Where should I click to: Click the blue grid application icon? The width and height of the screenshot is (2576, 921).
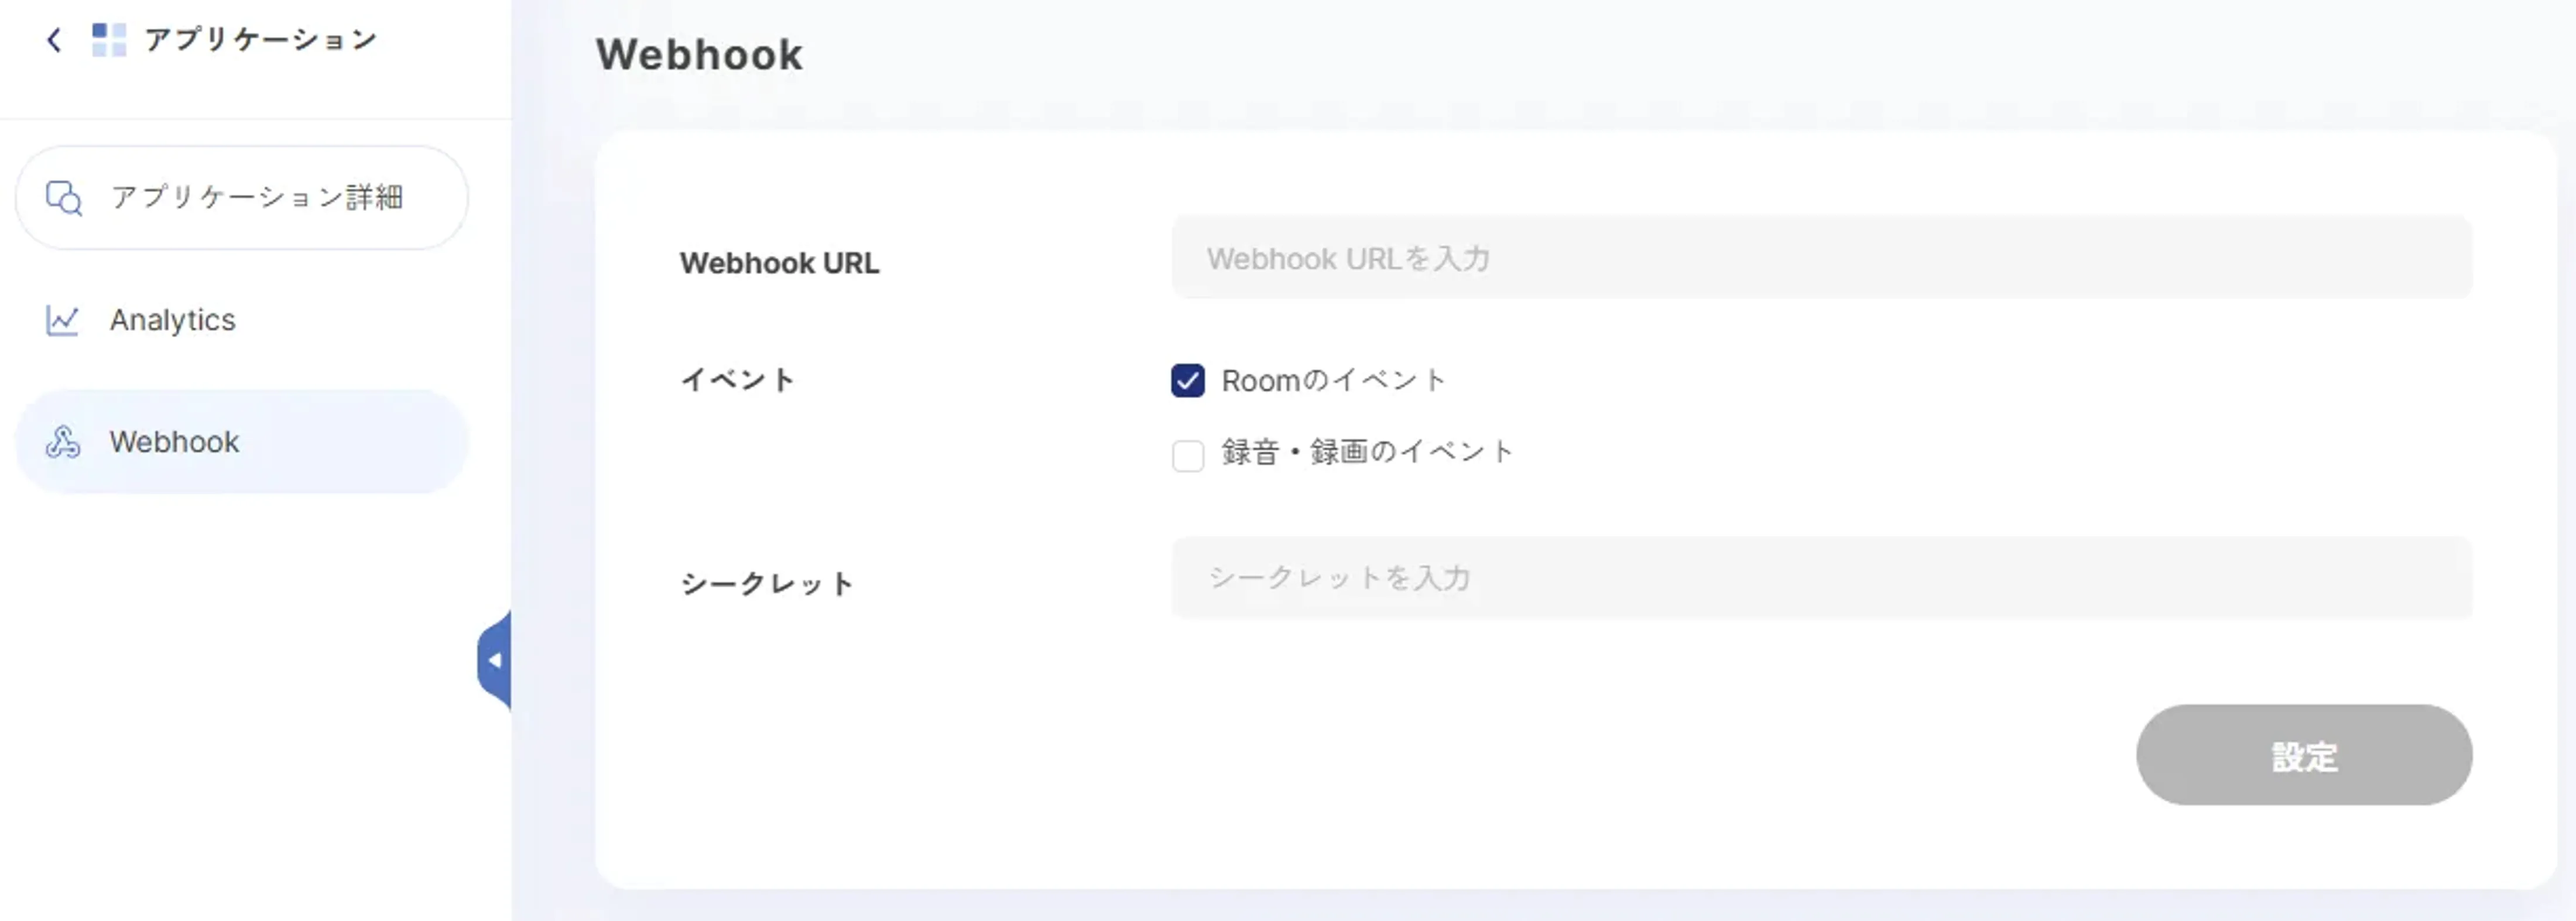[x=109, y=40]
